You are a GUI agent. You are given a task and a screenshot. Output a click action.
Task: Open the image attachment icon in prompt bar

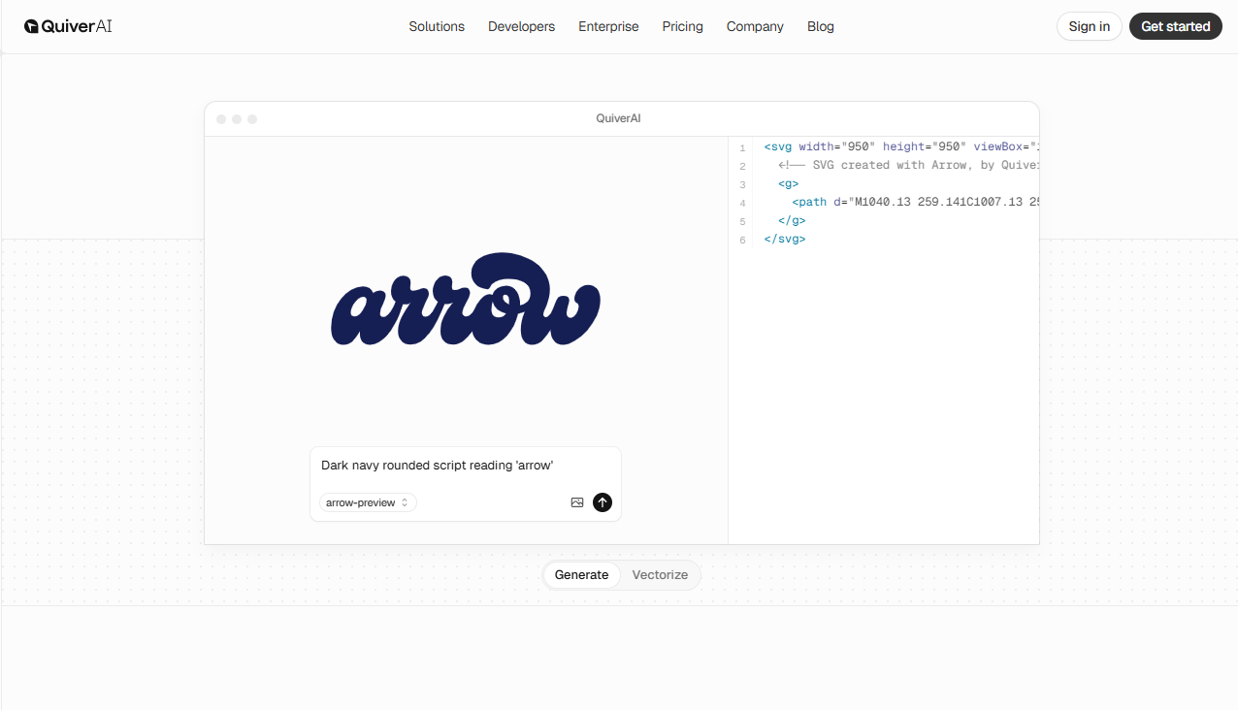click(577, 502)
